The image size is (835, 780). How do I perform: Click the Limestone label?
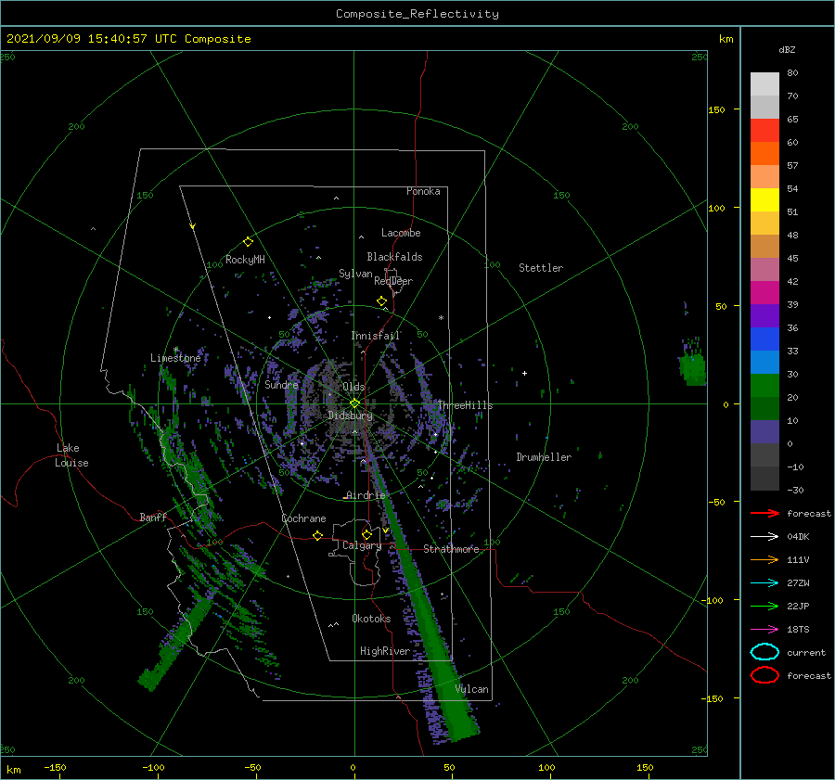(175, 358)
